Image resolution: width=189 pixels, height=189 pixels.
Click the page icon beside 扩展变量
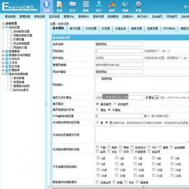pyautogui.click(x=11, y=40)
